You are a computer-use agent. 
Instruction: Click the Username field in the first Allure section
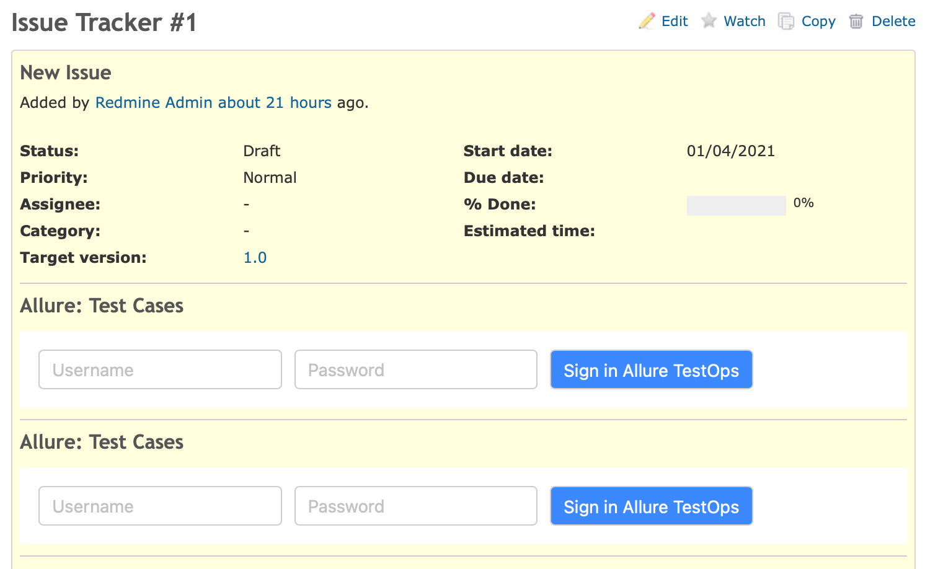click(x=160, y=369)
